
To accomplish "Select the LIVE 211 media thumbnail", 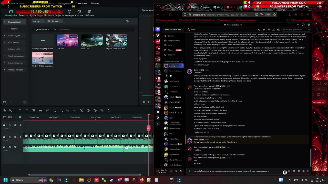I will (x=67, y=40).
